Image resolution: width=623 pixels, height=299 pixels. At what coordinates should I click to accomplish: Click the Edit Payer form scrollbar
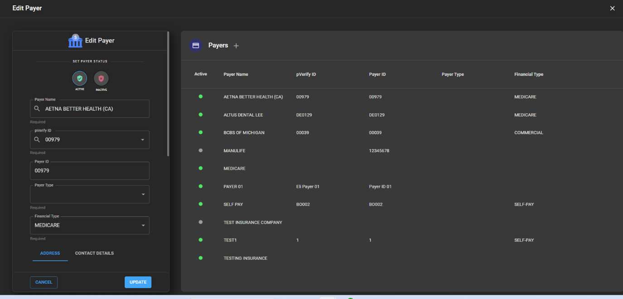168,94
